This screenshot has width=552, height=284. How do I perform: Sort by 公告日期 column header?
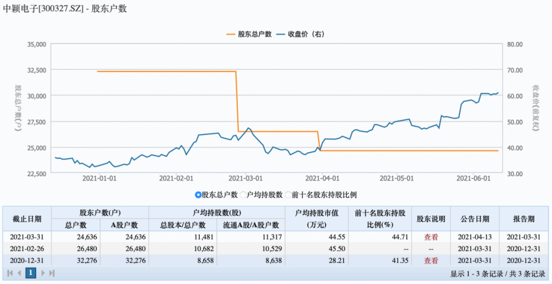(x=473, y=219)
